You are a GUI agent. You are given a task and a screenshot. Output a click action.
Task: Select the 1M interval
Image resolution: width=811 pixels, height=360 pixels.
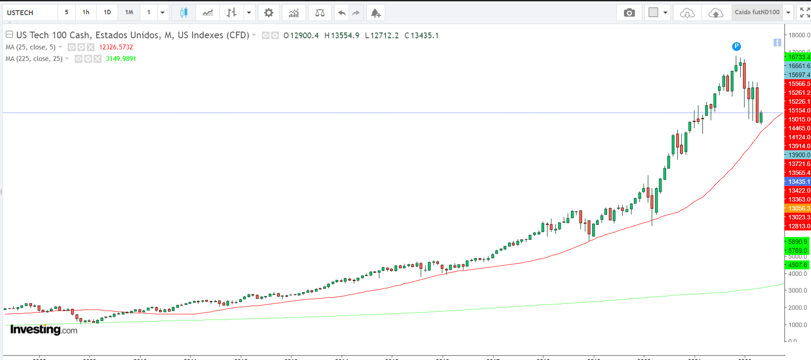[x=129, y=12]
